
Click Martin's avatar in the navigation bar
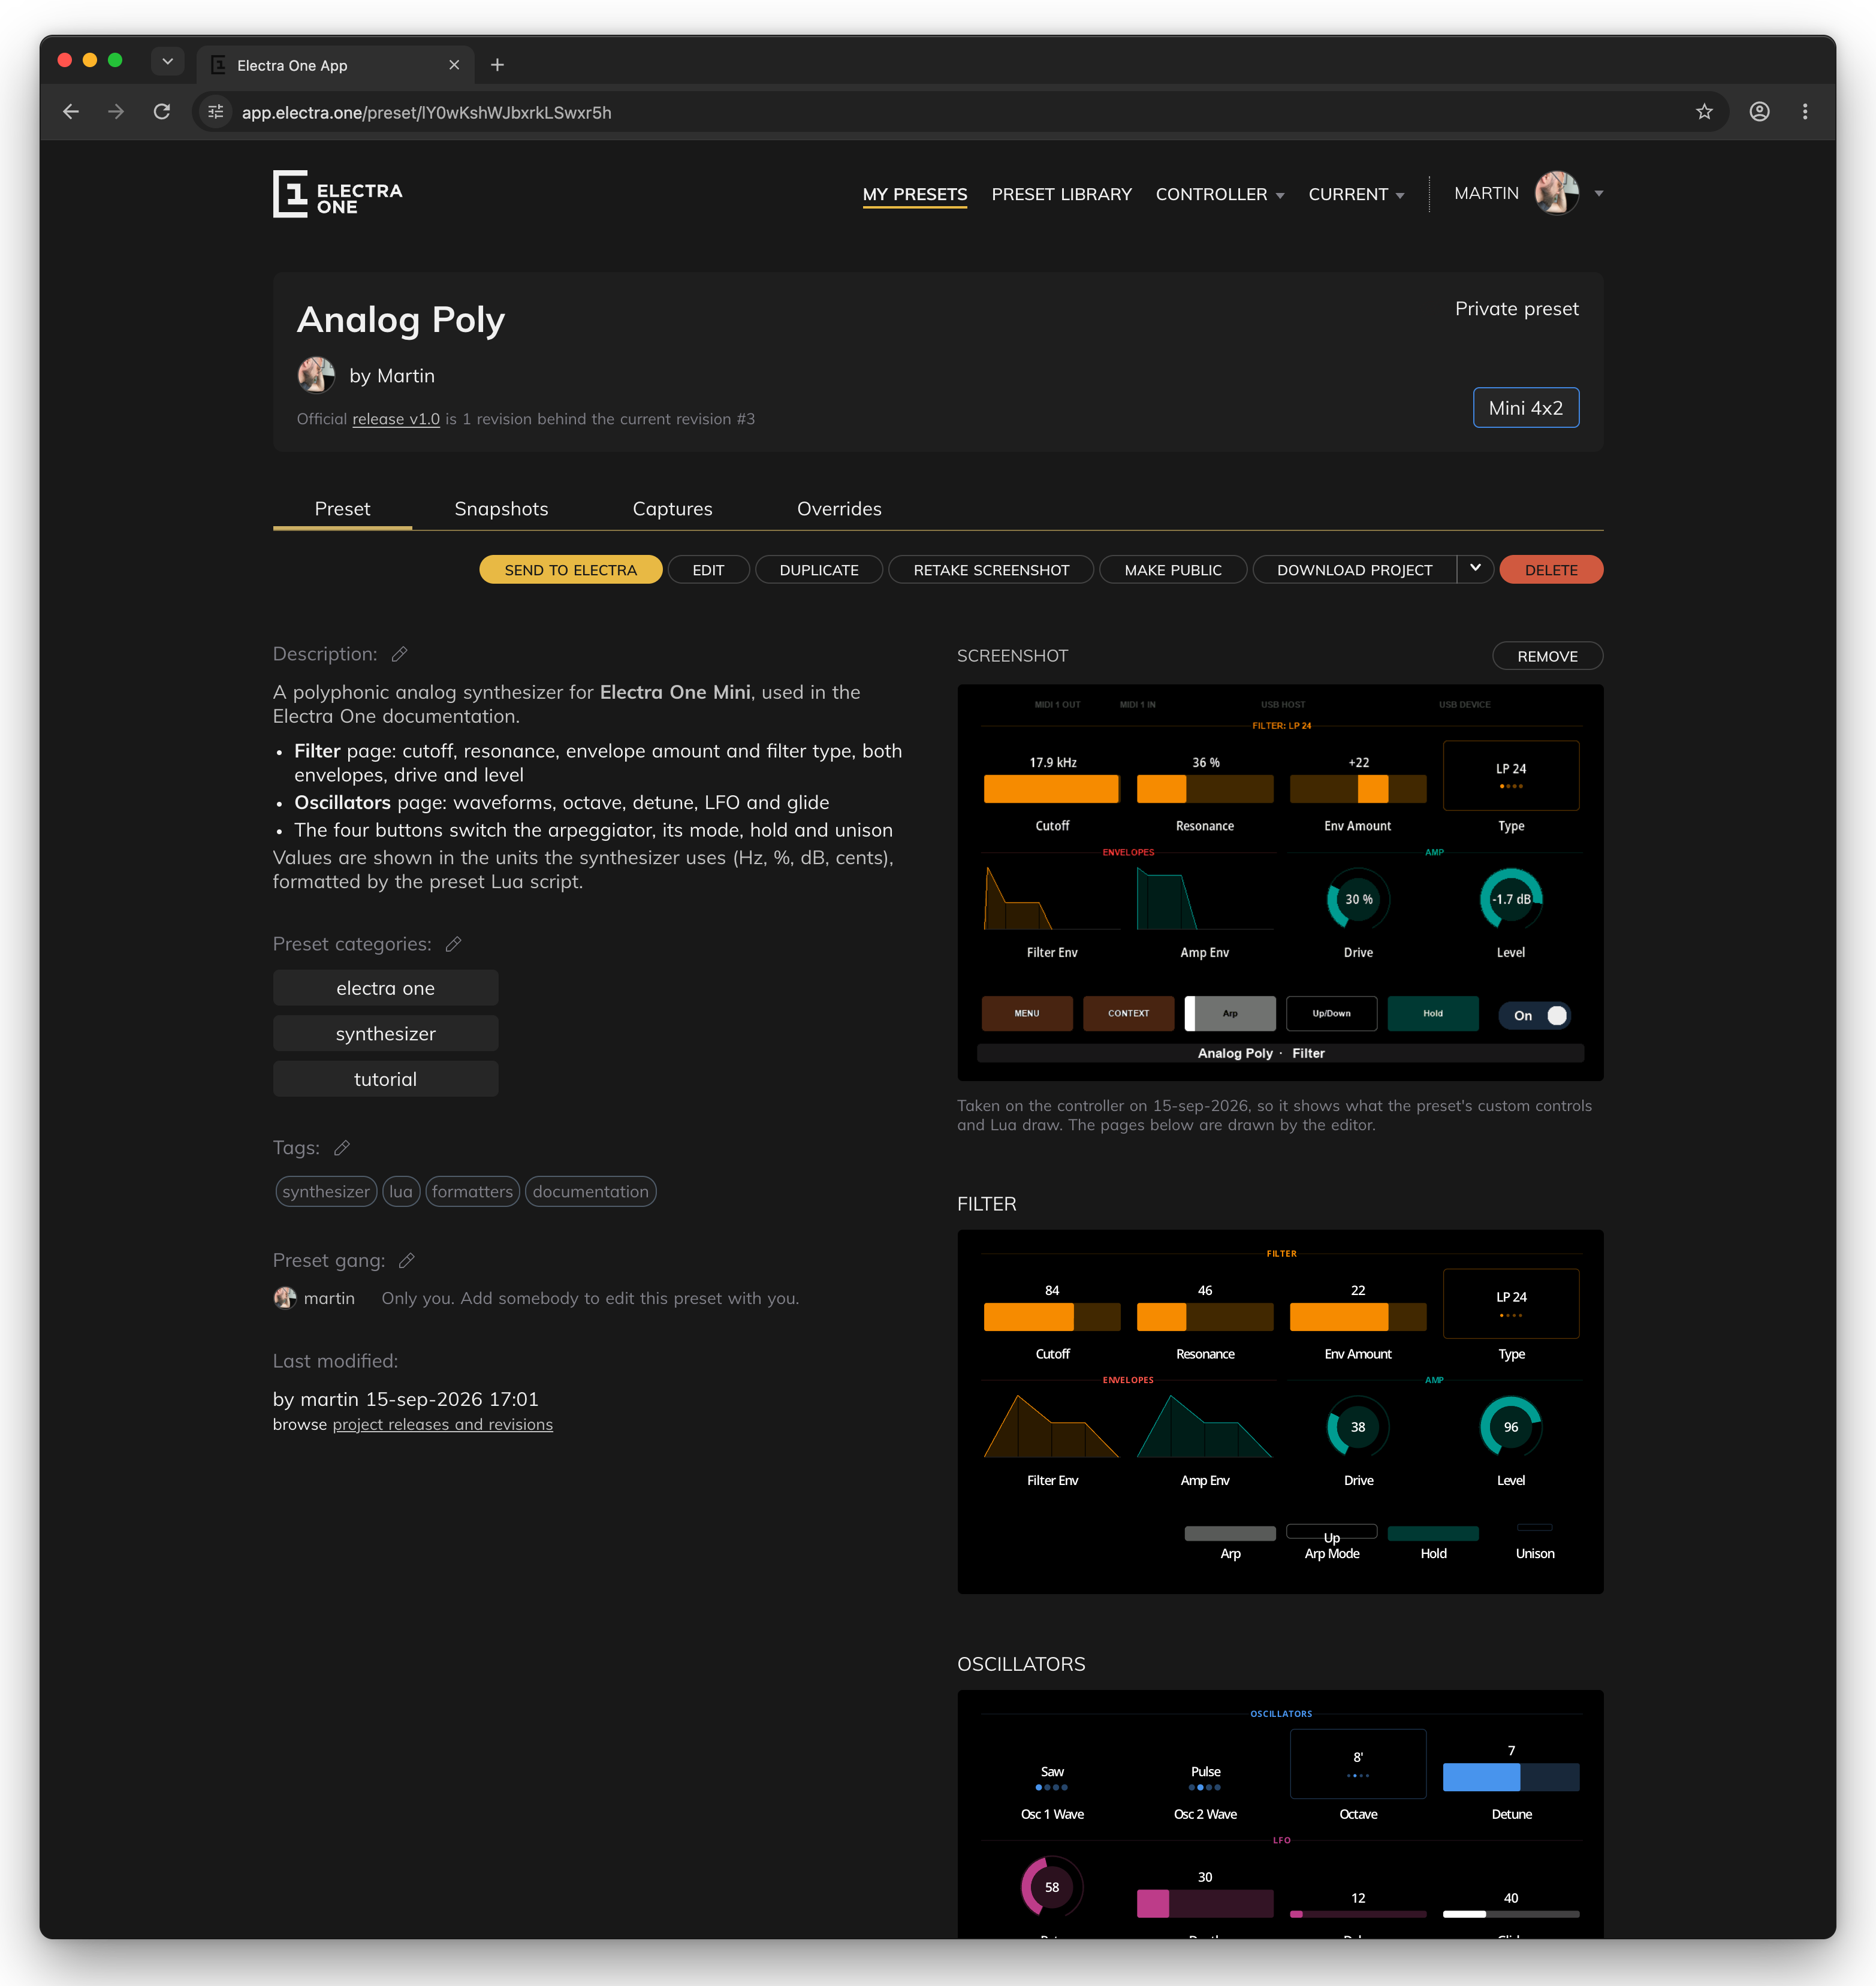(1557, 193)
